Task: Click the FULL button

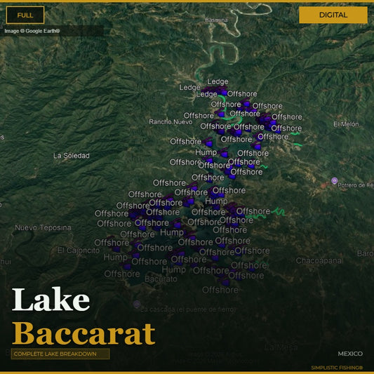Action: point(25,15)
